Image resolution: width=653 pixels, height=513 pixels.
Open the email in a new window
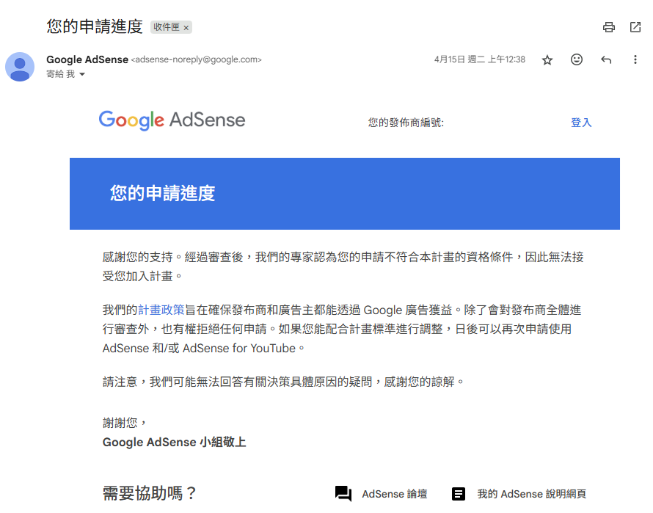tap(635, 27)
